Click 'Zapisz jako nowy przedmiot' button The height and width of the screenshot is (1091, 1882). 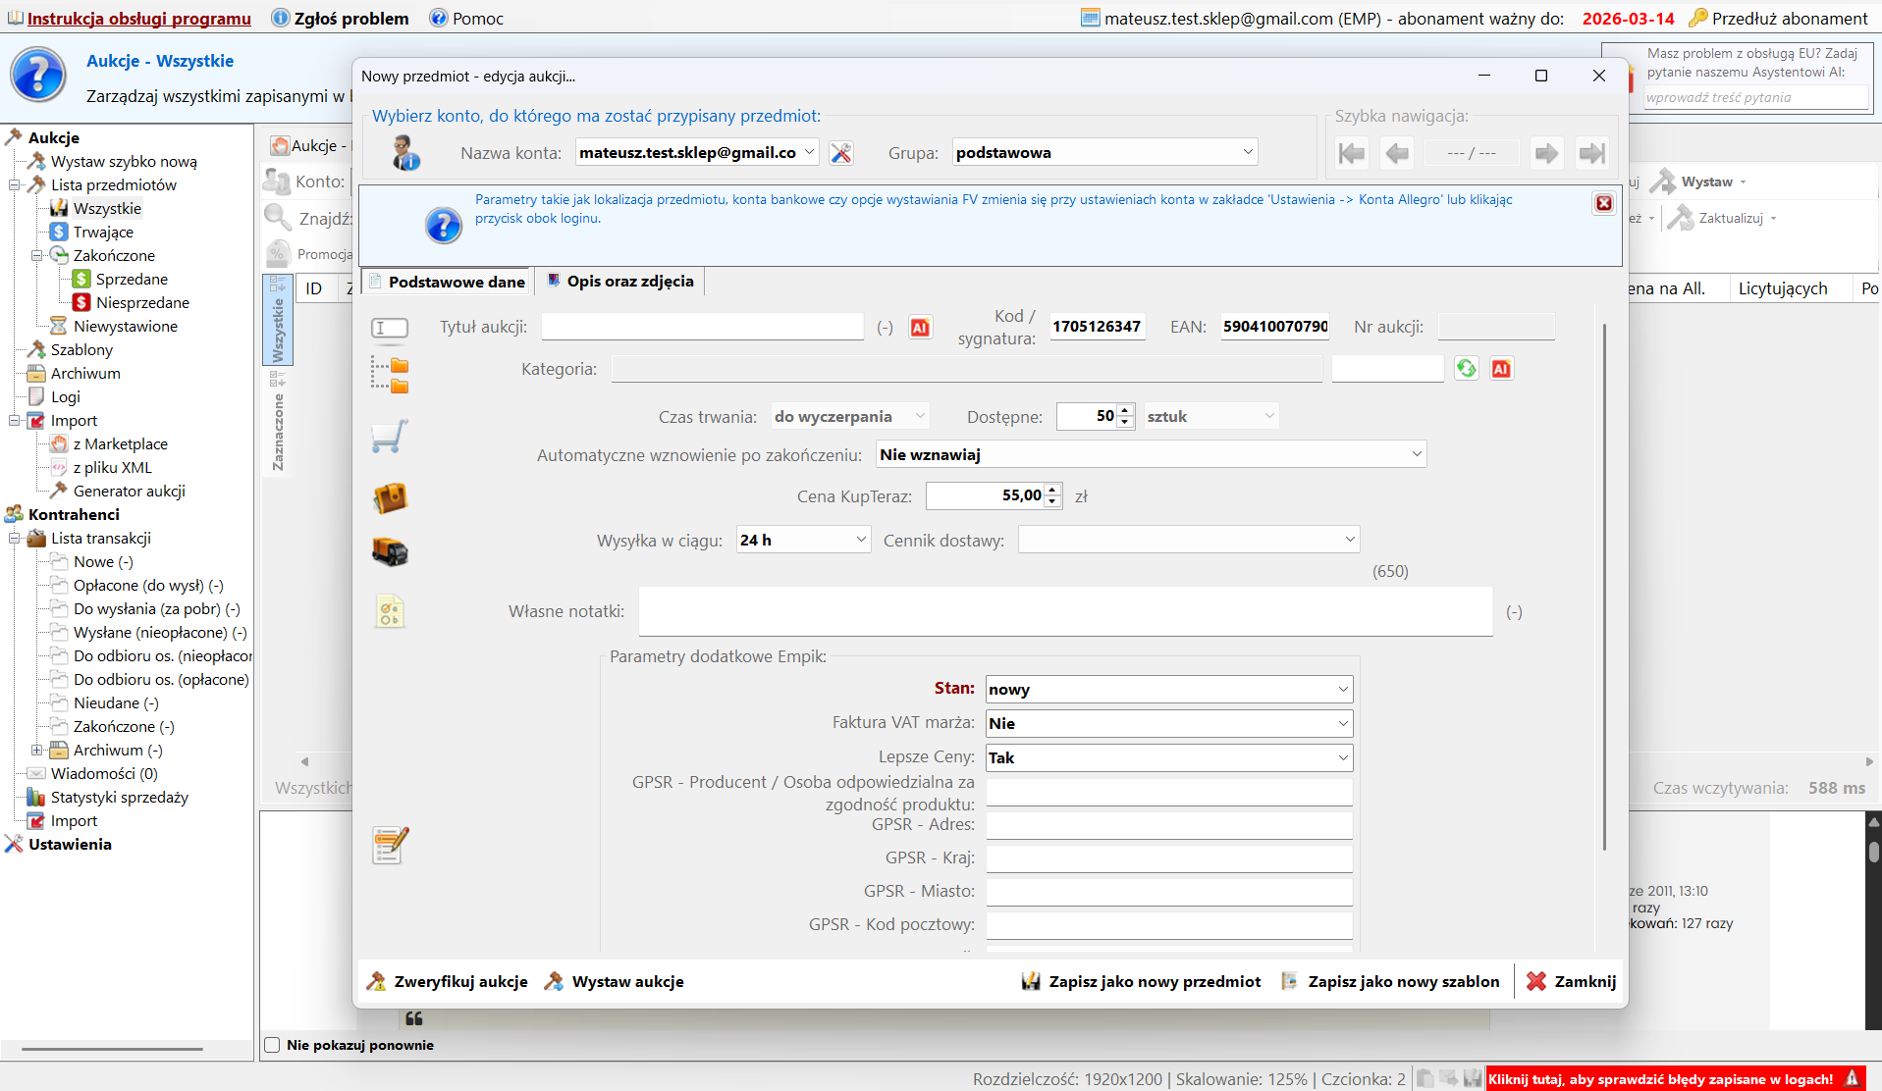point(1142,981)
